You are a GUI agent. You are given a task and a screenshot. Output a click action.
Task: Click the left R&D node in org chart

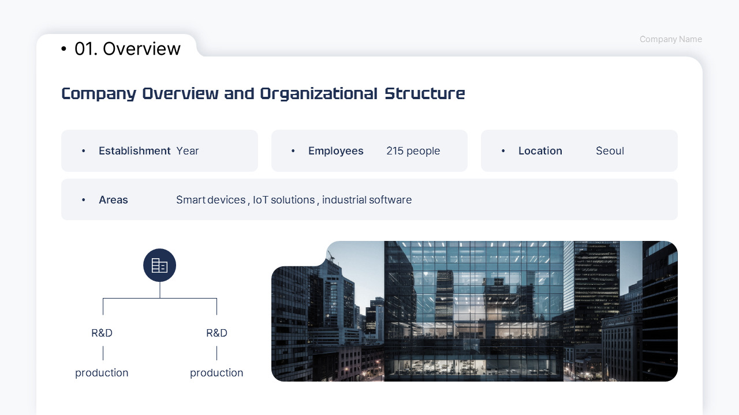tap(102, 333)
